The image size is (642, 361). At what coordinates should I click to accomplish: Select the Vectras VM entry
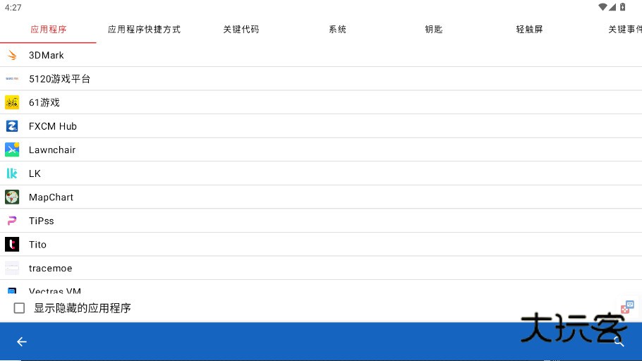[321, 288]
